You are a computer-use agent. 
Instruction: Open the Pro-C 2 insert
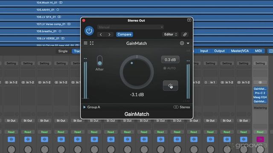coord(260,93)
